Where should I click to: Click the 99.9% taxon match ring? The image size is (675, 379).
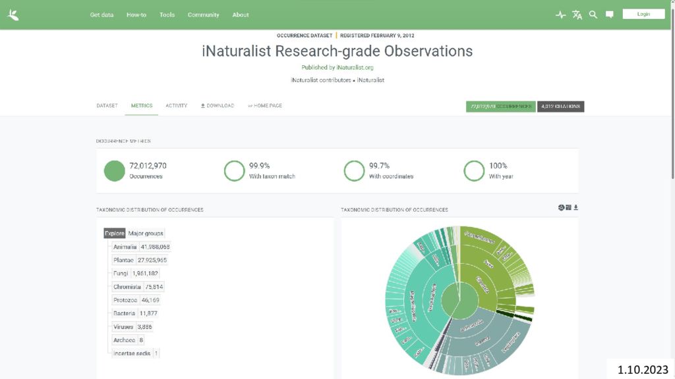point(234,170)
